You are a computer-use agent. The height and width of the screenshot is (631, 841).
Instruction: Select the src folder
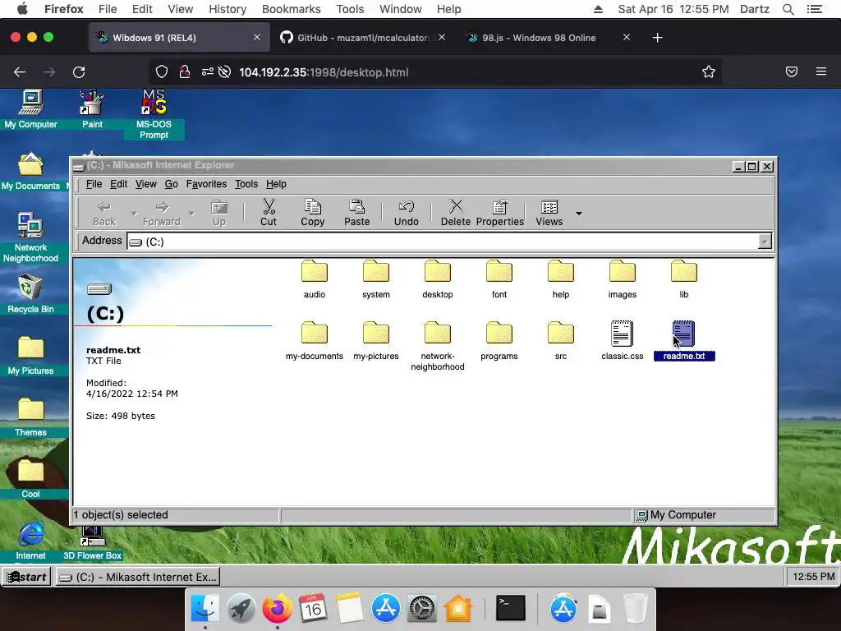point(561,341)
